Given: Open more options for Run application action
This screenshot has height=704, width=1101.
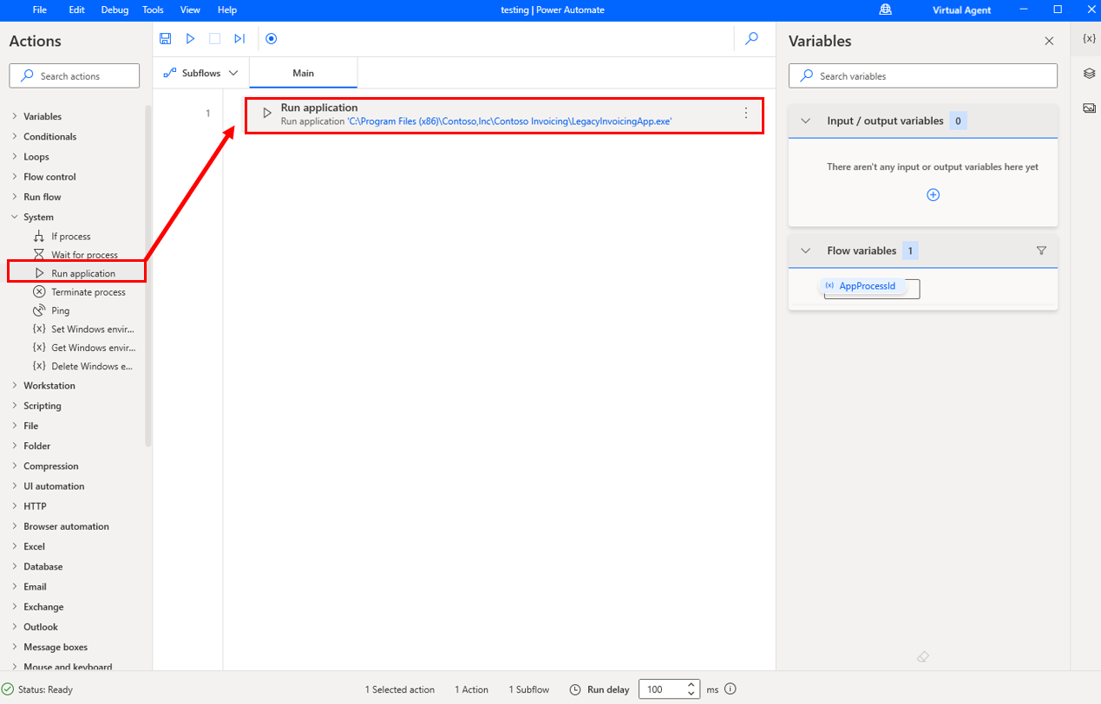Looking at the screenshot, I should 746,114.
